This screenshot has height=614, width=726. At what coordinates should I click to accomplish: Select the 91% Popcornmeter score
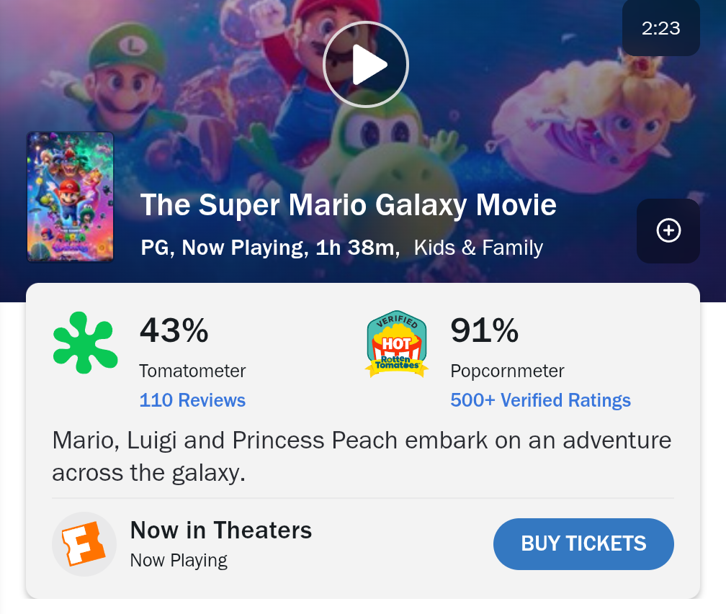coord(484,330)
